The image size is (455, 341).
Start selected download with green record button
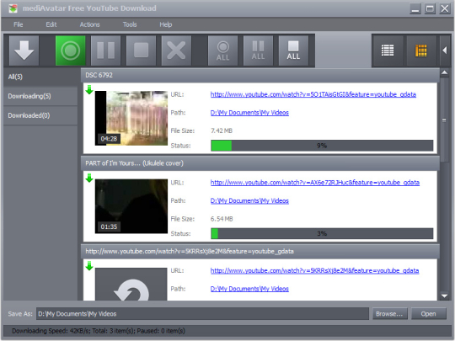71,51
